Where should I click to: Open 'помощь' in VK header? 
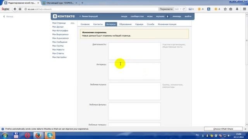point(177,16)
